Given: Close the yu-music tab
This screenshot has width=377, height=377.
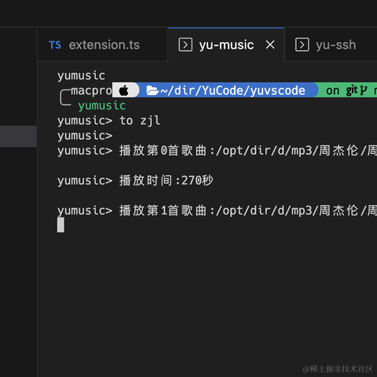Looking at the screenshot, I should coord(270,45).
